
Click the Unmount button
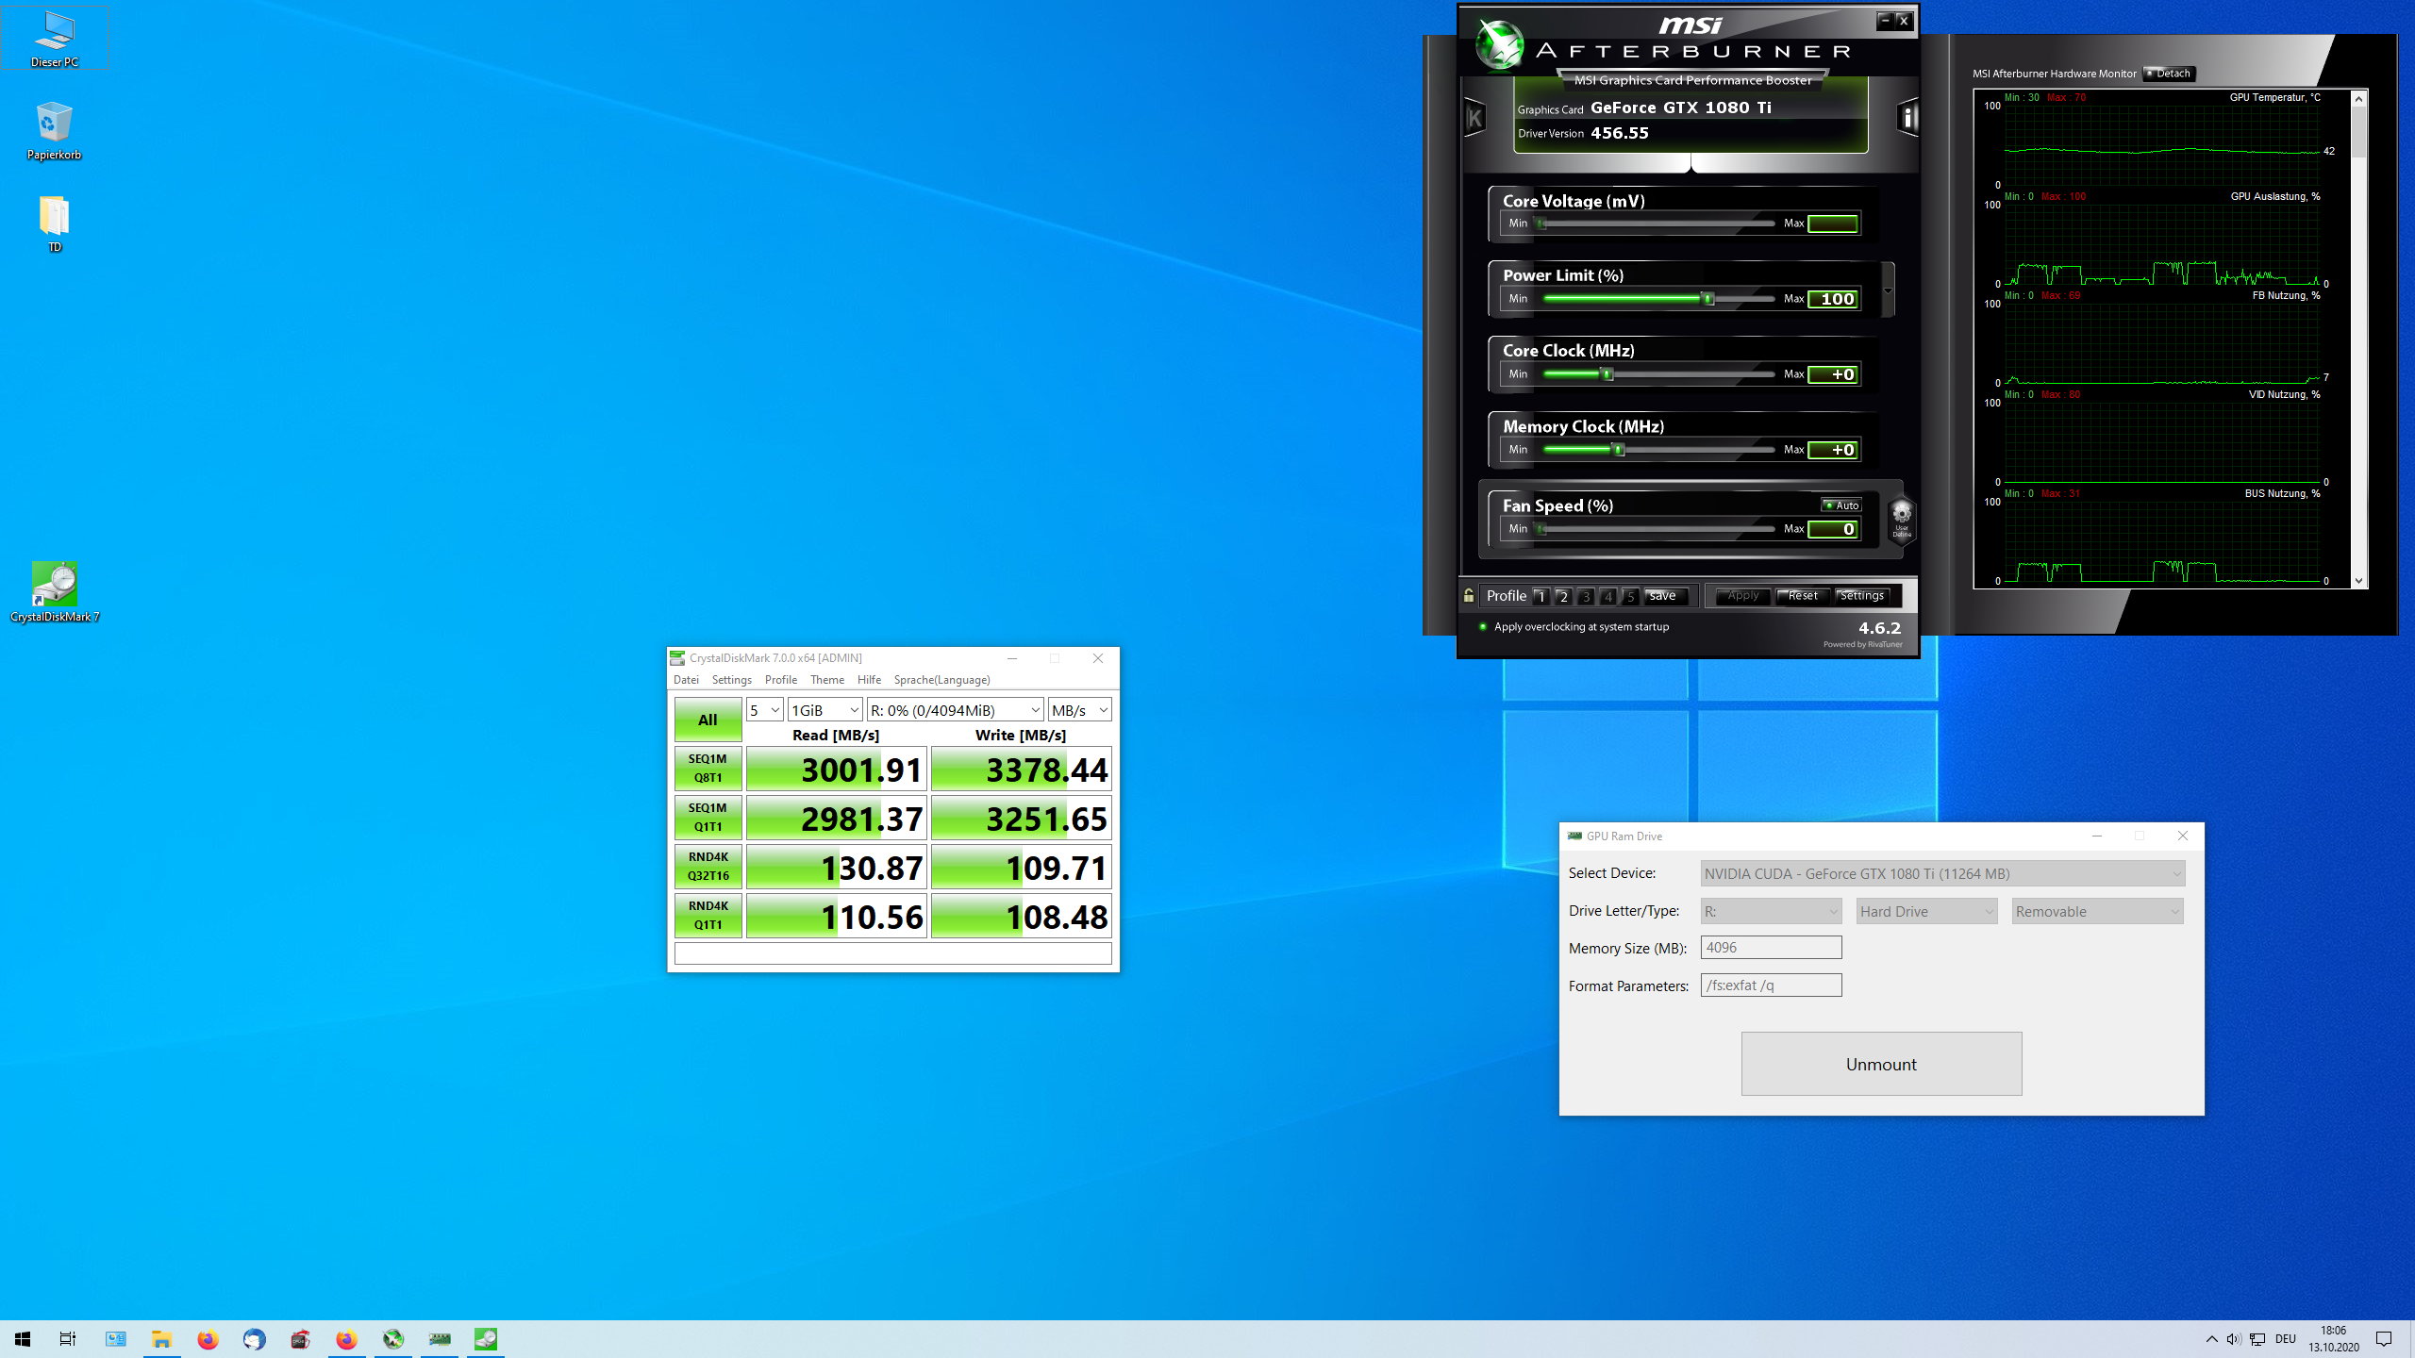point(1881,1064)
